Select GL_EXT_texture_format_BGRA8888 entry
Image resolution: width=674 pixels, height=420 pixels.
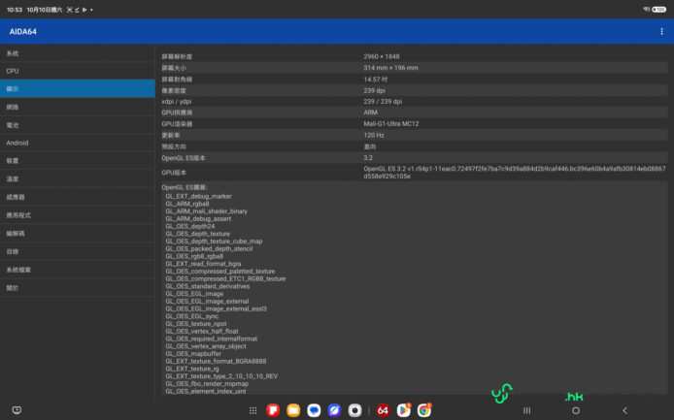[216, 361]
